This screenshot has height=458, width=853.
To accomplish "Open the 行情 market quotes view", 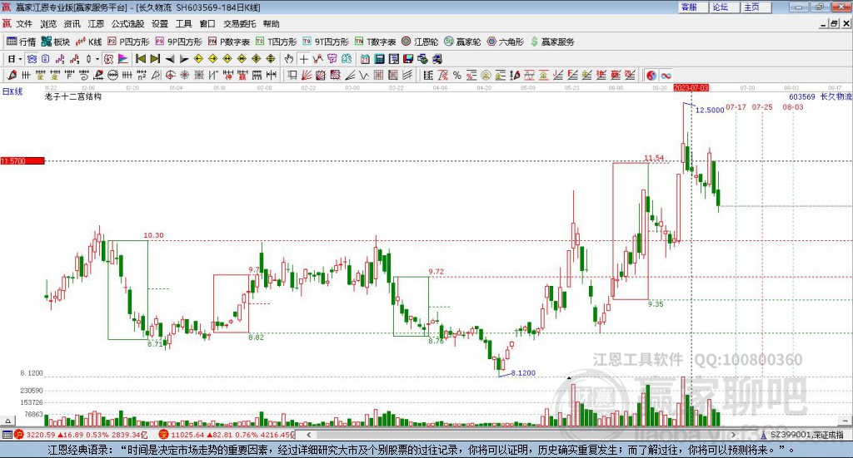I will pos(21,42).
